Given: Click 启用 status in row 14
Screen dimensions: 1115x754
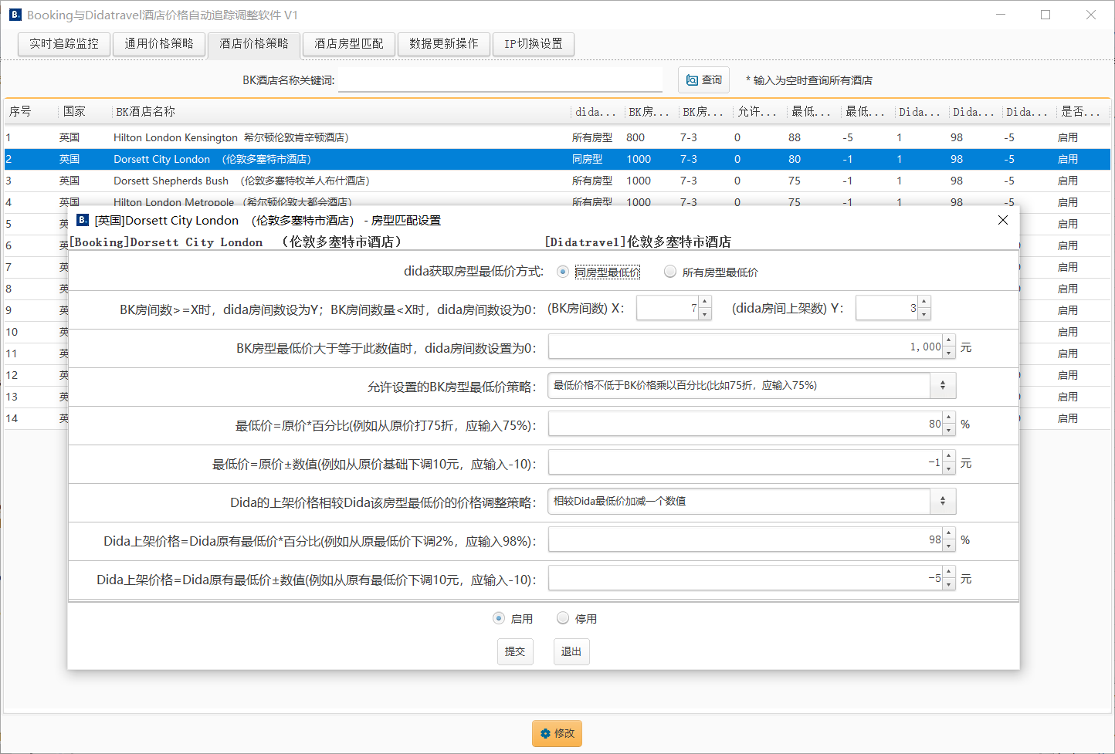Looking at the screenshot, I should pyautogui.click(x=1068, y=418).
